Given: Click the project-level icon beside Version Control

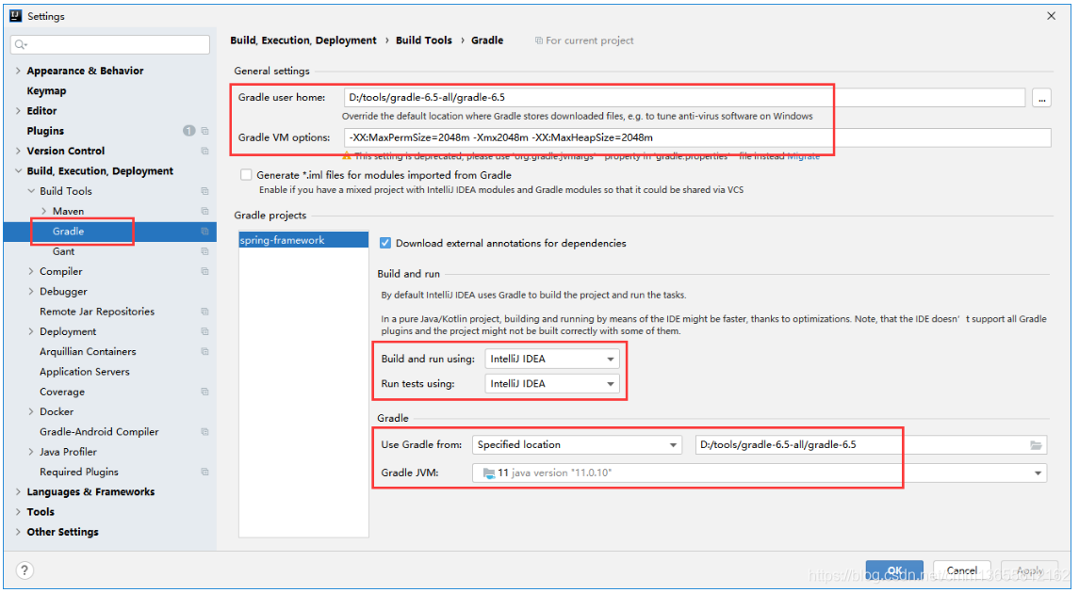Looking at the screenshot, I should point(205,151).
